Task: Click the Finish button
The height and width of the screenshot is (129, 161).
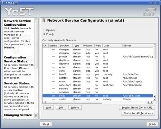Action: pos(152,124)
